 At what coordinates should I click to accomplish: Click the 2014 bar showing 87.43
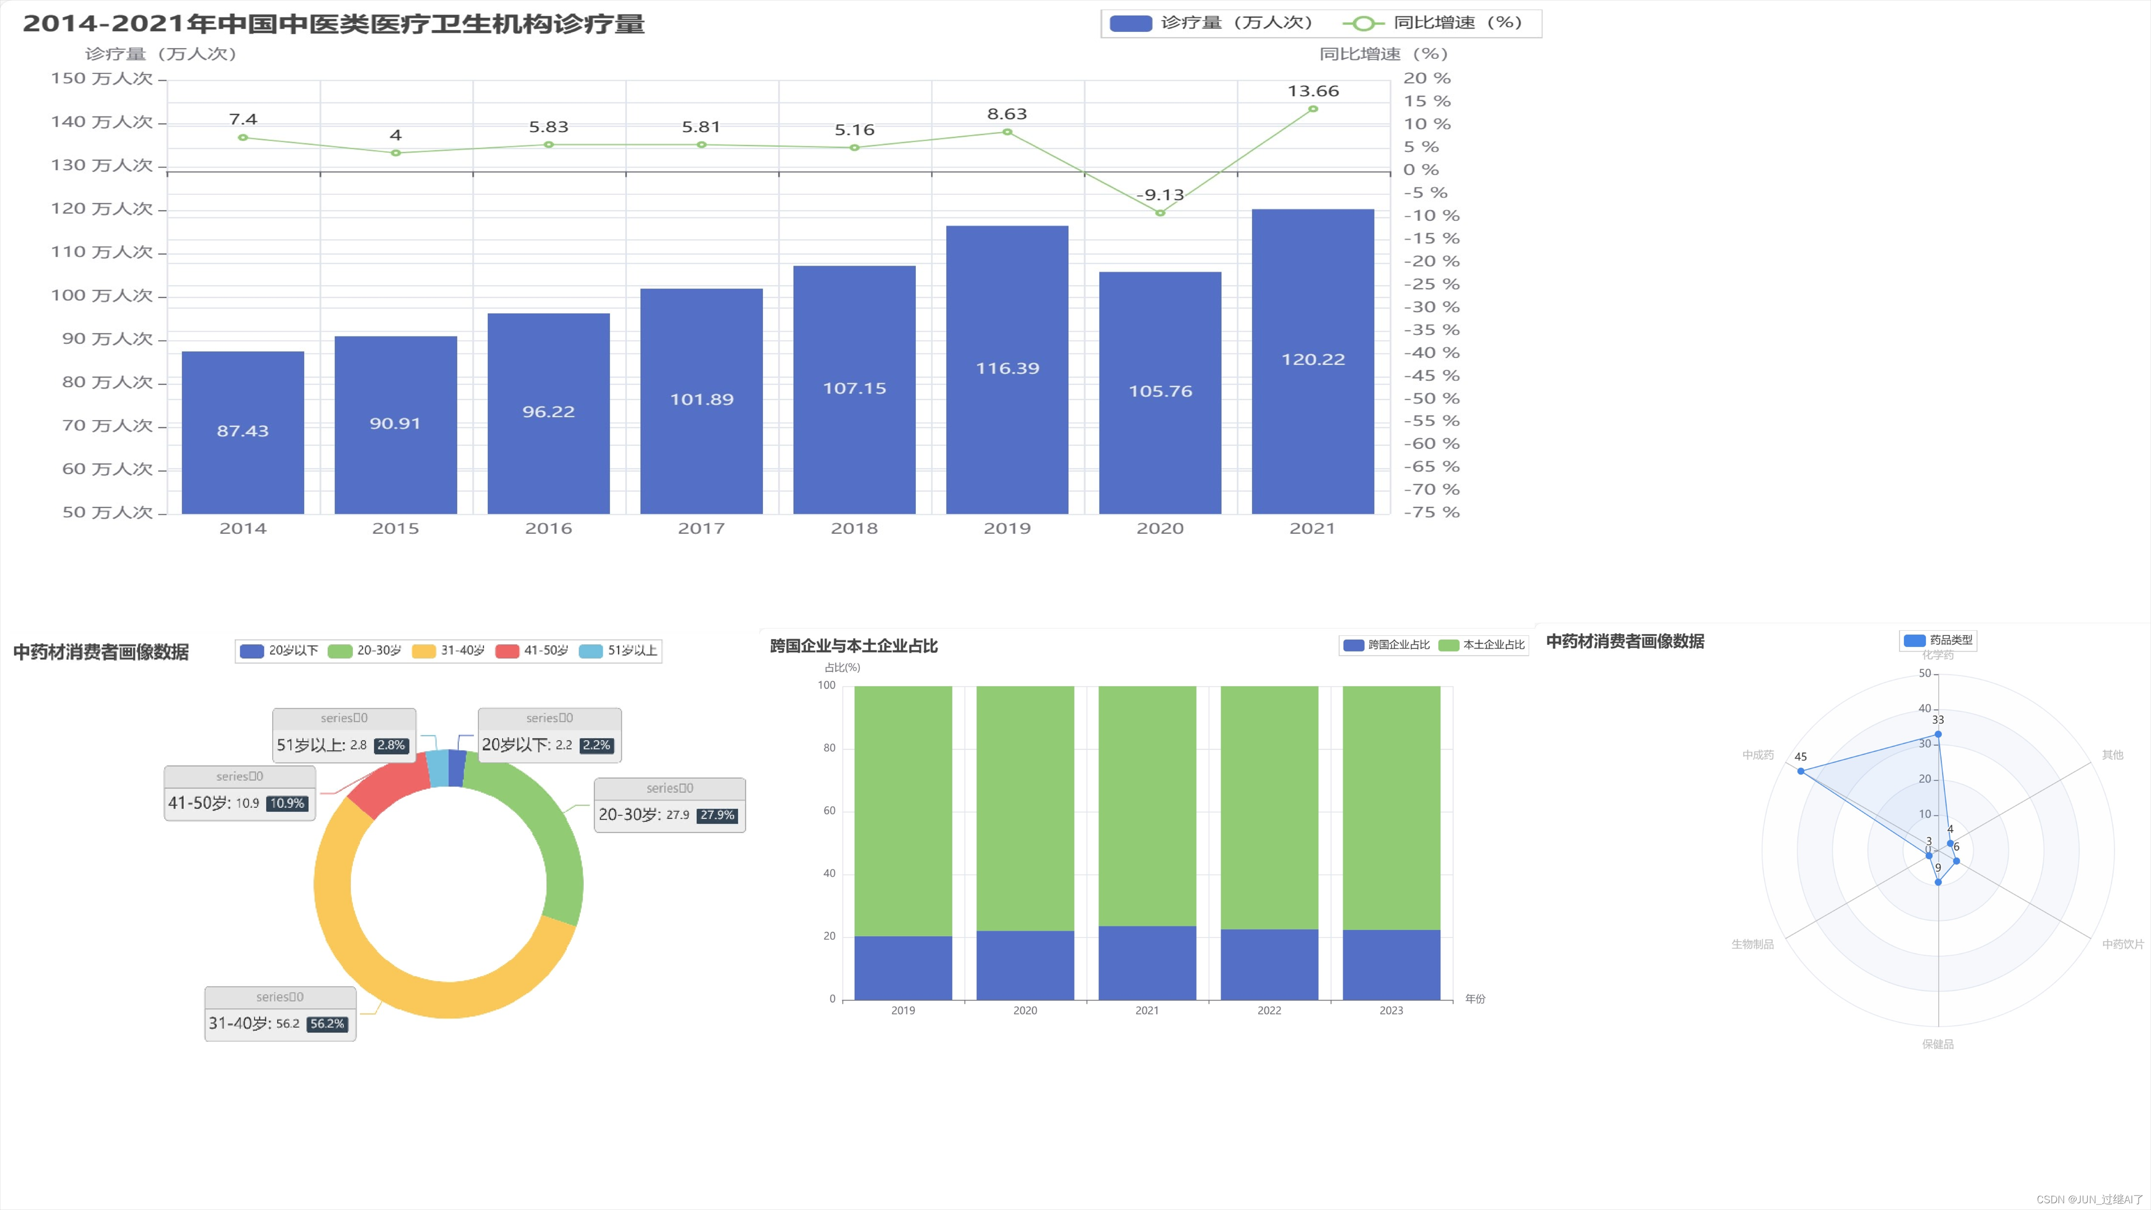click(243, 432)
